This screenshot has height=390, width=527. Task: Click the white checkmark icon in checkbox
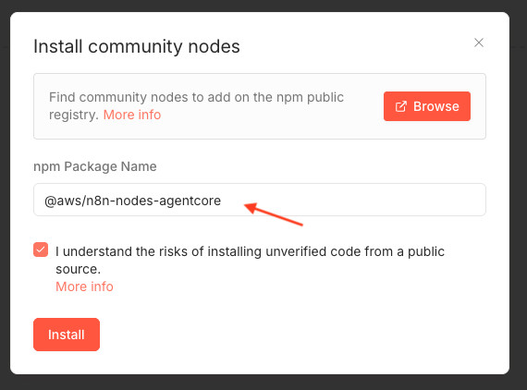[x=41, y=250]
